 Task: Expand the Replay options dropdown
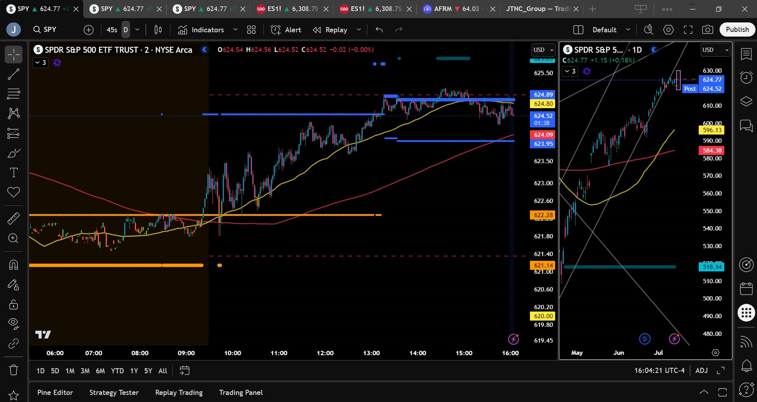[359, 30]
